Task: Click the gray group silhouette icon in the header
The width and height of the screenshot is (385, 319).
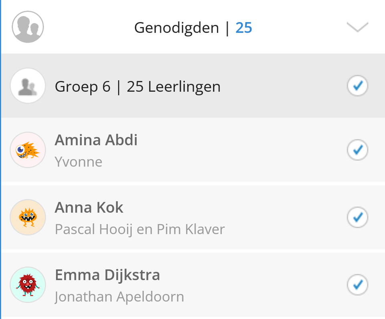Action: 27,27
